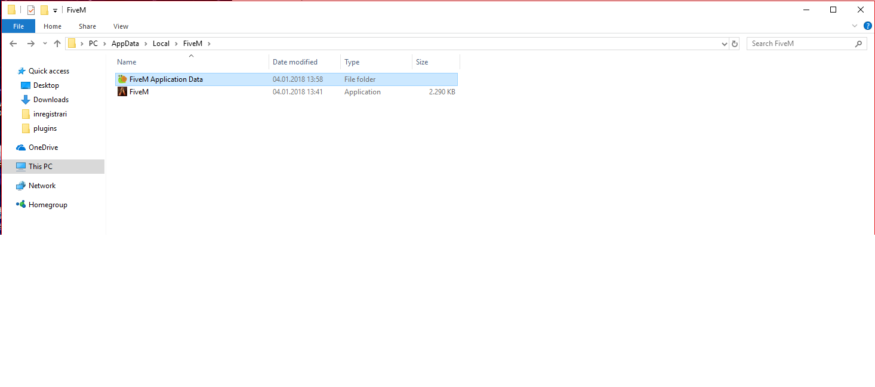Screen dimensions: 875x387
Task: Open the Customize Quick Access Toolbar dropdown
Action: point(55,10)
